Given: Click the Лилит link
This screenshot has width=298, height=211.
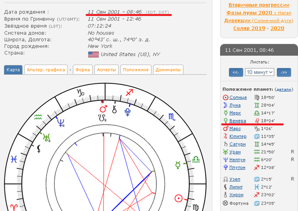Looking at the screenshot, I should click(236, 187).
